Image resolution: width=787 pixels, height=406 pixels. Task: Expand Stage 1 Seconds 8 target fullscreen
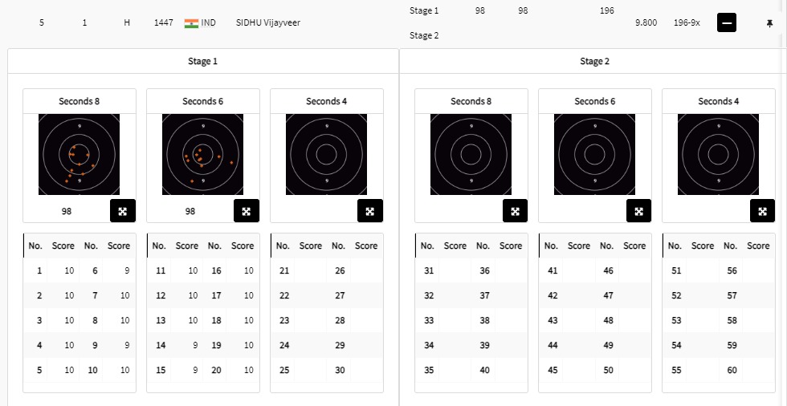pyautogui.click(x=123, y=211)
